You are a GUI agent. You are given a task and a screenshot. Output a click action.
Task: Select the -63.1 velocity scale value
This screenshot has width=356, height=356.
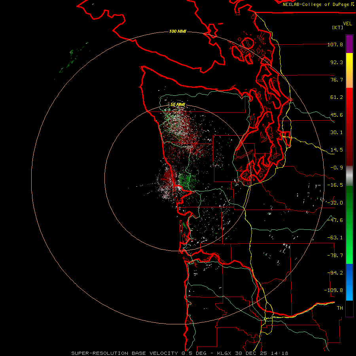coord(335,238)
